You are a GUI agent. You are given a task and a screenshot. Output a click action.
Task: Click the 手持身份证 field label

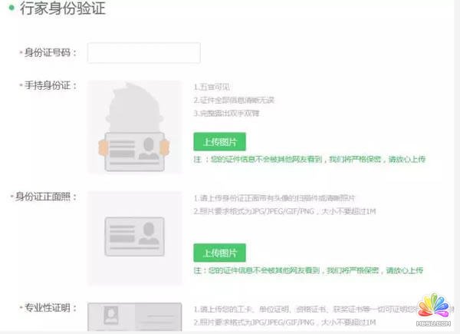point(51,85)
